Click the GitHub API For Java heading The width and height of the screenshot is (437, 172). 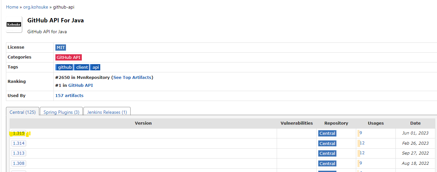tap(55, 20)
